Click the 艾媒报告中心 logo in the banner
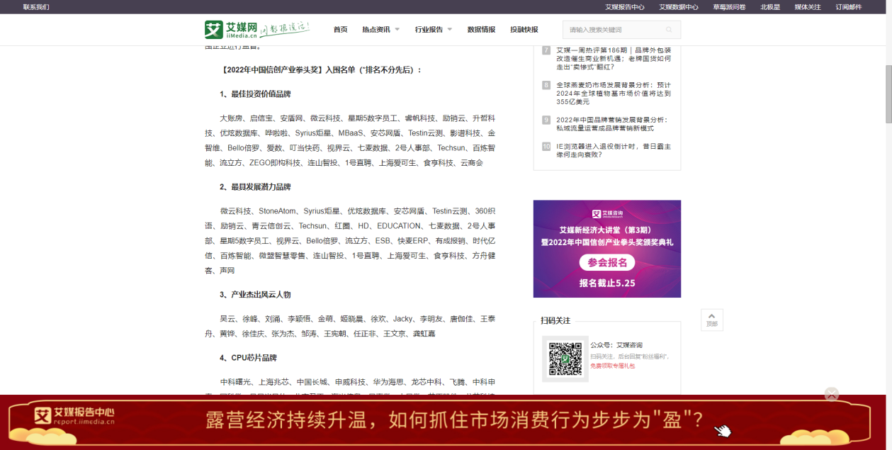The width and height of the screenshot is (892, 450). point(74,416)
